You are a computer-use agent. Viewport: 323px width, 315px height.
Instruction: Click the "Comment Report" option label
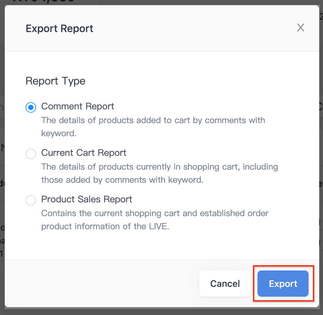[78, 106]
